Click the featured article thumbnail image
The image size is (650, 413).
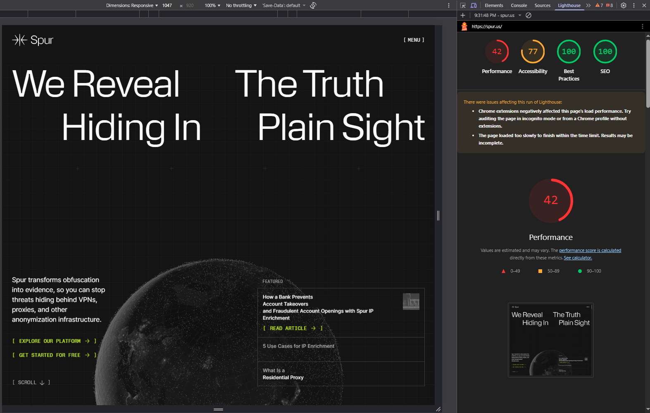tap(411, 301)
